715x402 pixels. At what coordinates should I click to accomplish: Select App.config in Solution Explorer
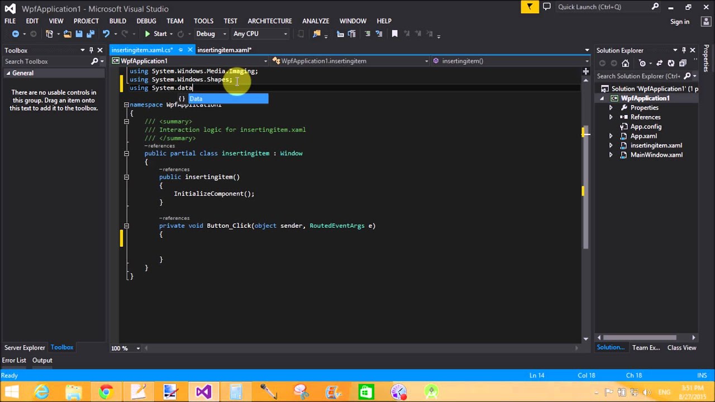(646, 127)
